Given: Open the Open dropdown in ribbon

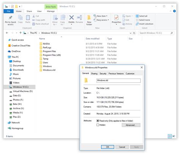Looking at the screenshot, I should [x=128, y=16].
